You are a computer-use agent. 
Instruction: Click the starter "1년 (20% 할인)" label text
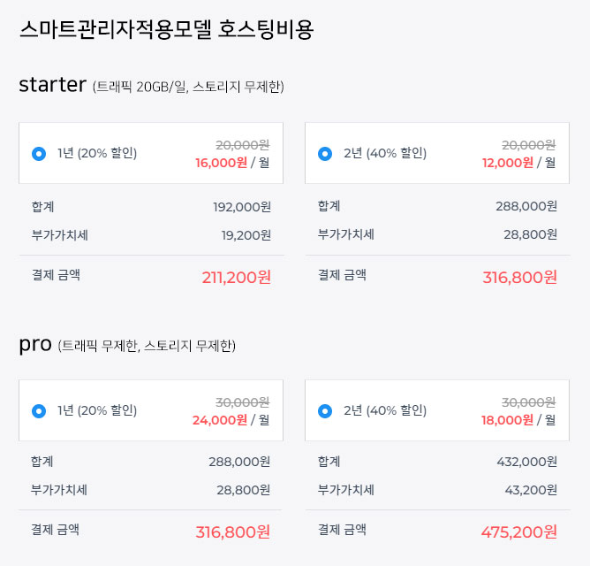97,154
